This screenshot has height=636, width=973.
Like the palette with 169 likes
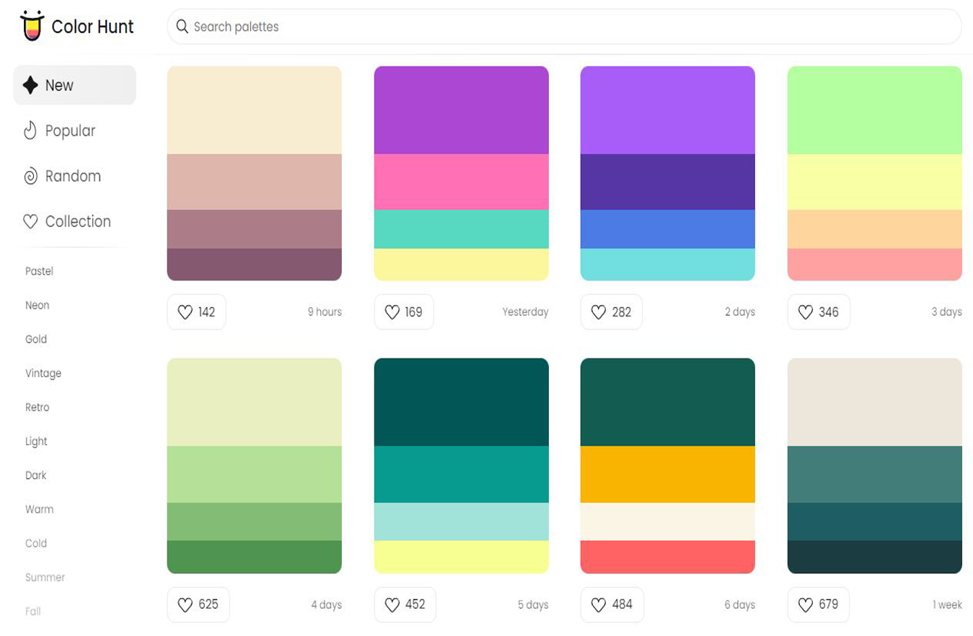coord(403,312)
